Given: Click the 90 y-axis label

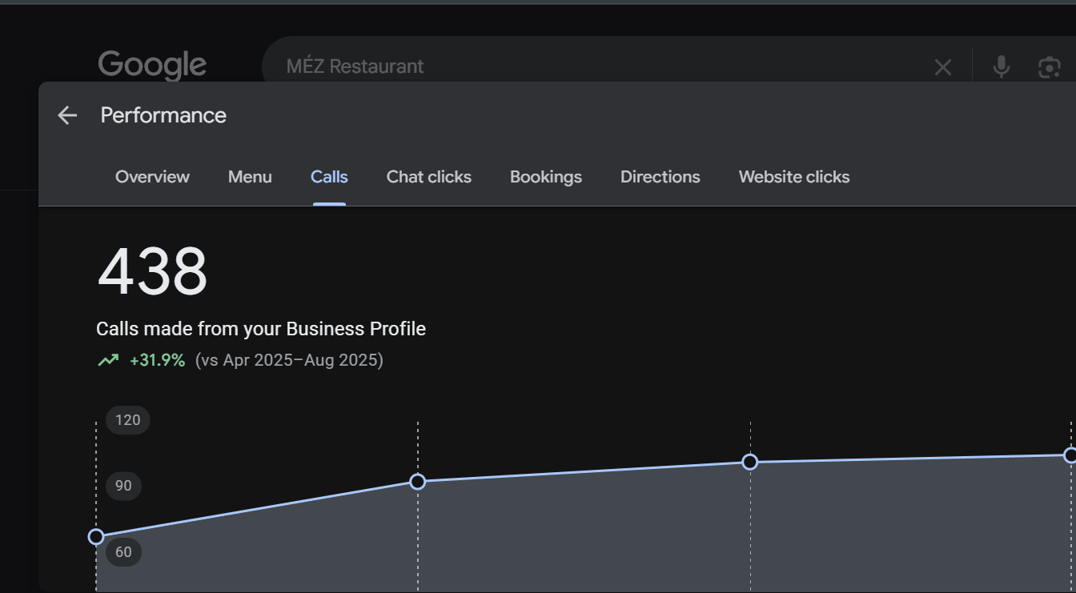Looking at the screenshot, I should (123, 486).
